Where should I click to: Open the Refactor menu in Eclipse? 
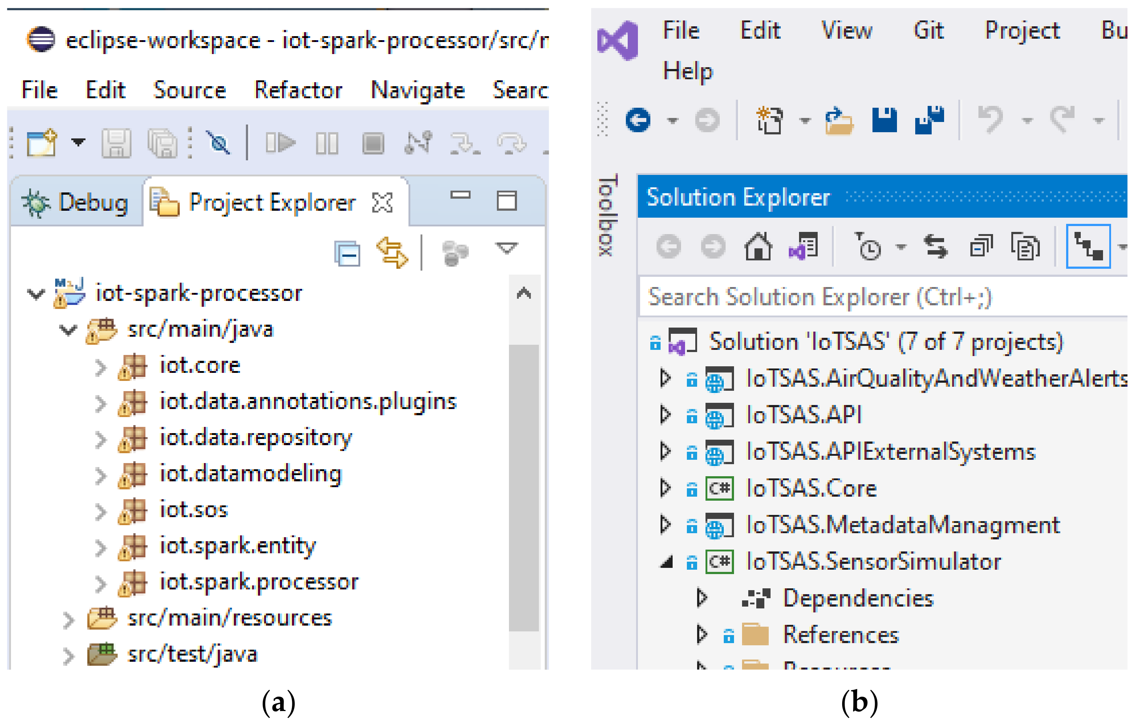point(298,90)
